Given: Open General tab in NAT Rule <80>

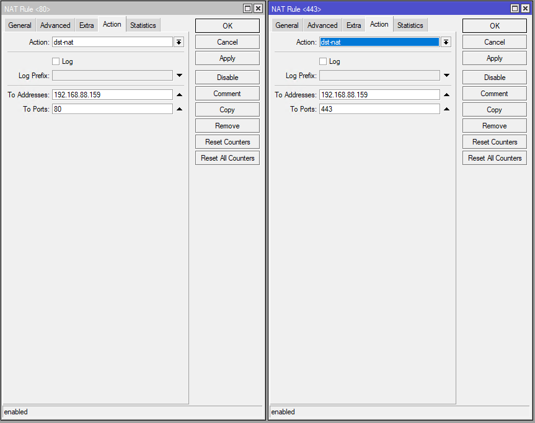Looking at the screenshot, I should point(20,25).
